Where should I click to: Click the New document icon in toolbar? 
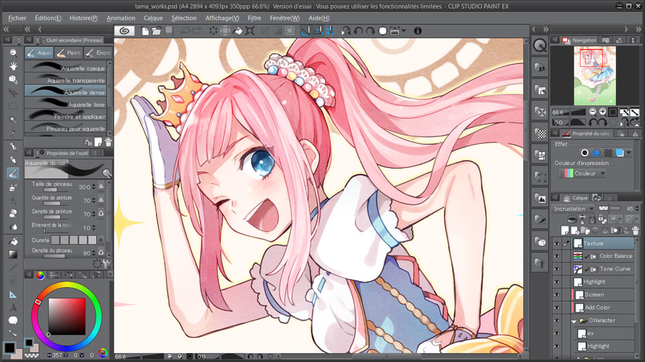[x=145, y=31]
